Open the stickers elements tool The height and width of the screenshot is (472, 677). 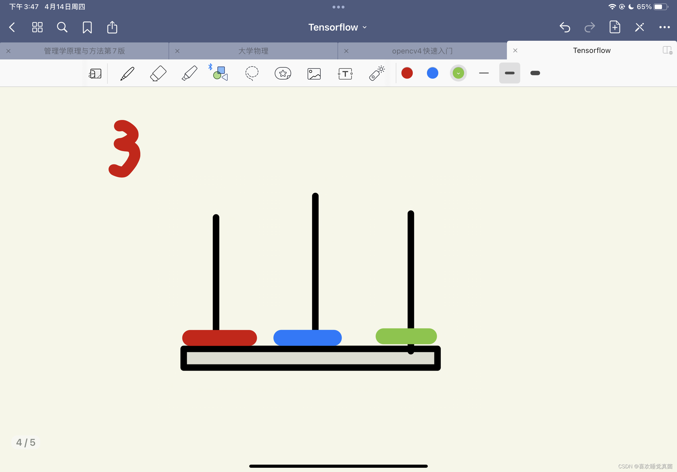tap(283, 74)
